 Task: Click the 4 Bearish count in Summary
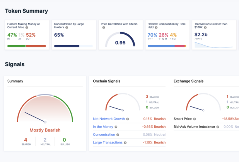coord(26,140)
